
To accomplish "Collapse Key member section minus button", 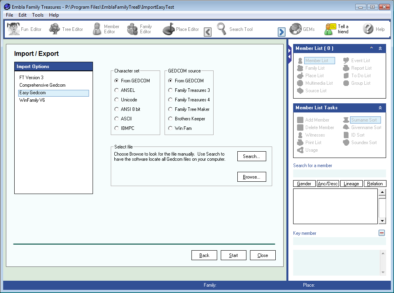I will pyautogui.click(x=382, y=233).
